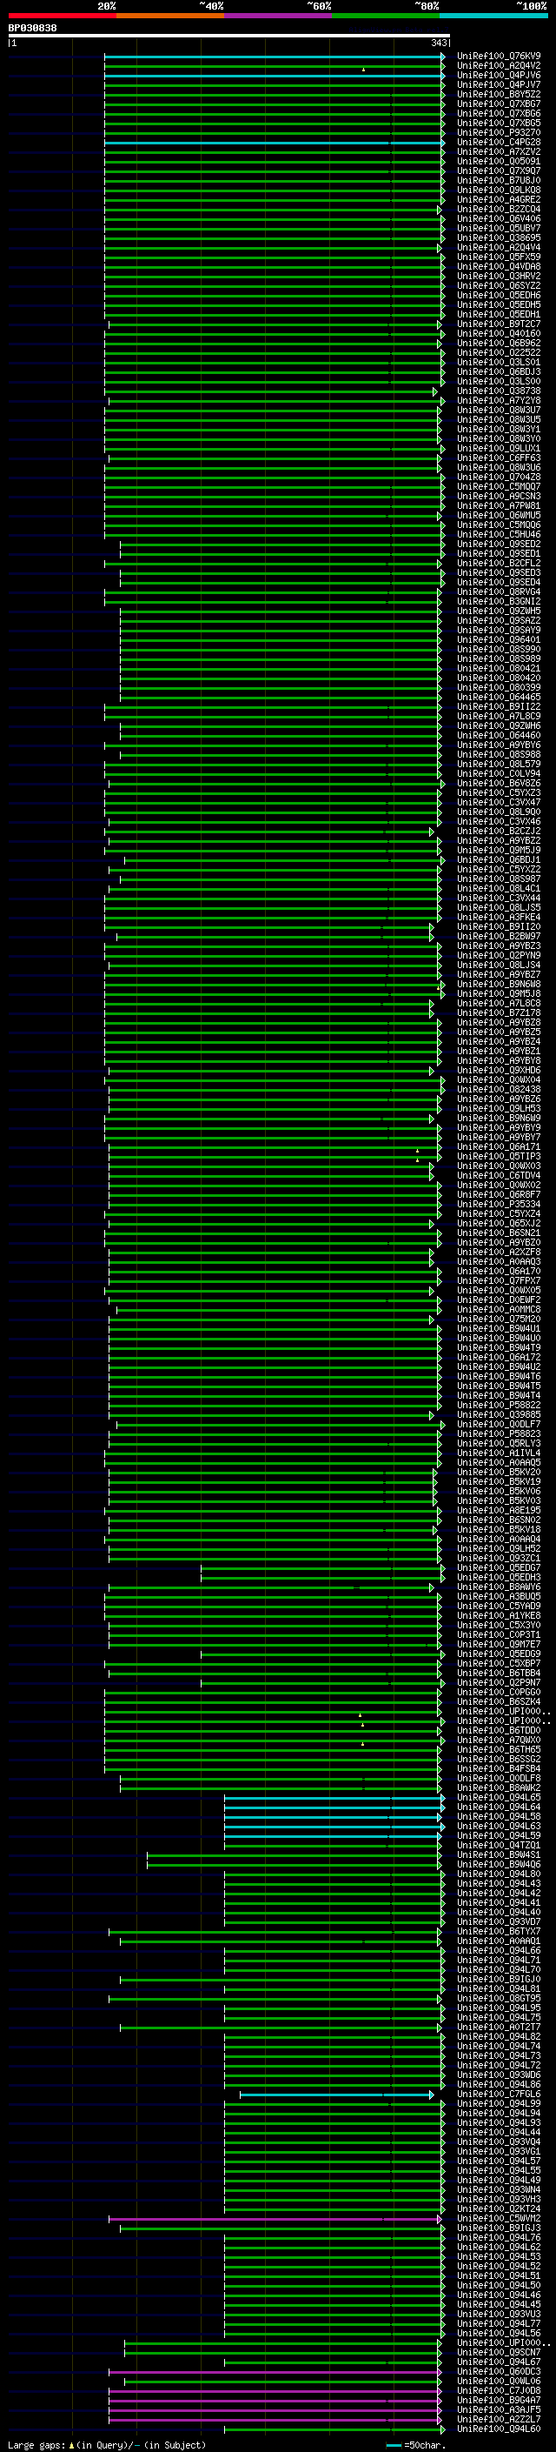Select the UniRef100_Q94L99 label
This screenshot has height=2452, width=556.
pos(499,2103)
